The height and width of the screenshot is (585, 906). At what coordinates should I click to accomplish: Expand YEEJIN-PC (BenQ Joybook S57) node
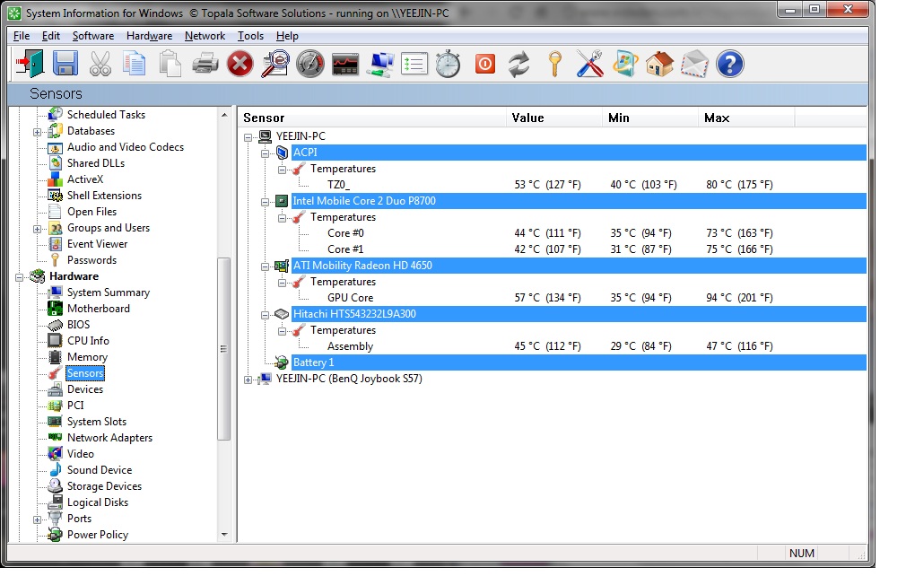(248, 380)
